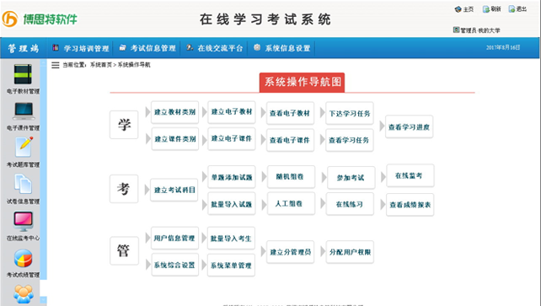The width and height of the screenshot is (541, 306).
Task: Click 查看学习进度 button
Action: tap(409, 127)
